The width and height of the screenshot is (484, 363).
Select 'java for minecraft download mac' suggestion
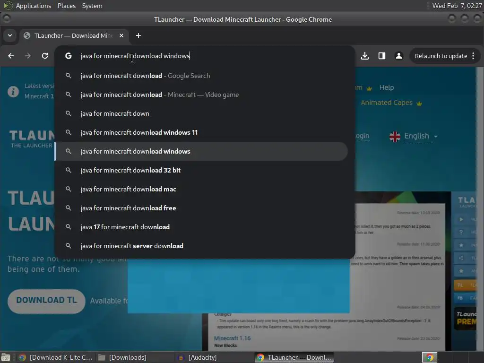pyautogui.click(x=201, y=189)
